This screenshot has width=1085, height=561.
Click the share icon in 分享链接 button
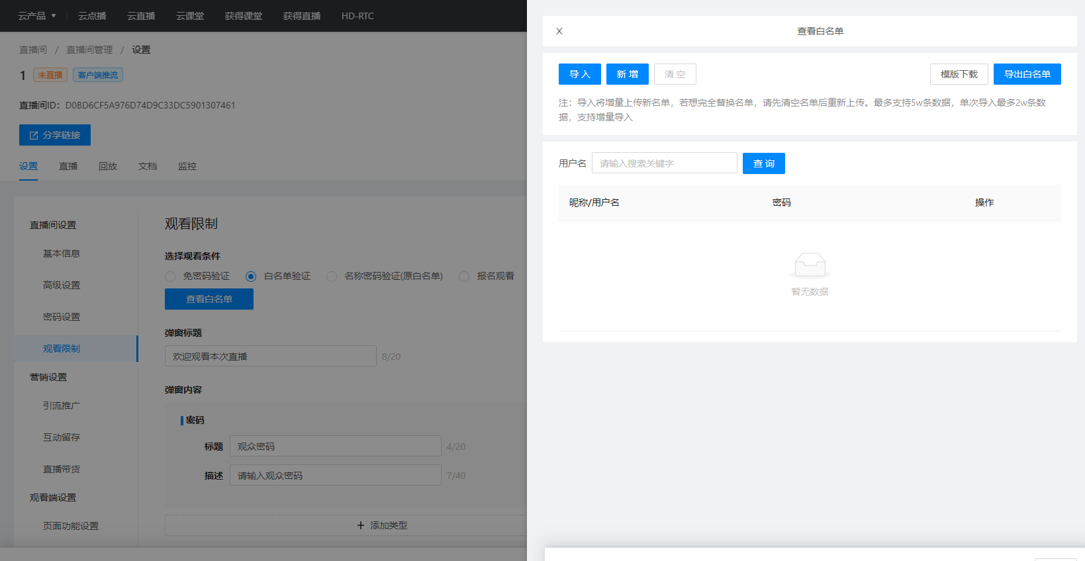point(34,135)
